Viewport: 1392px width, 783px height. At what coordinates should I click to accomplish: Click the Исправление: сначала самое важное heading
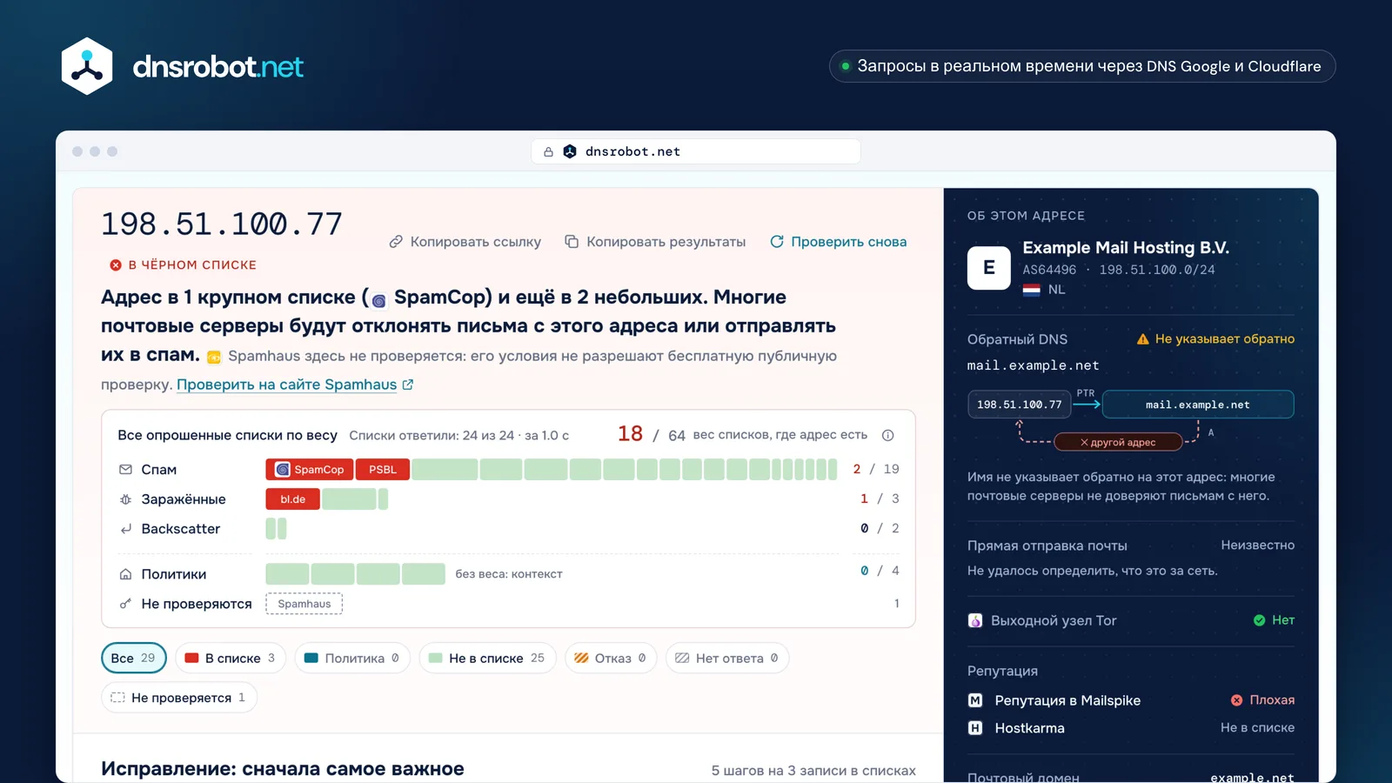click(x=283, y=769)
